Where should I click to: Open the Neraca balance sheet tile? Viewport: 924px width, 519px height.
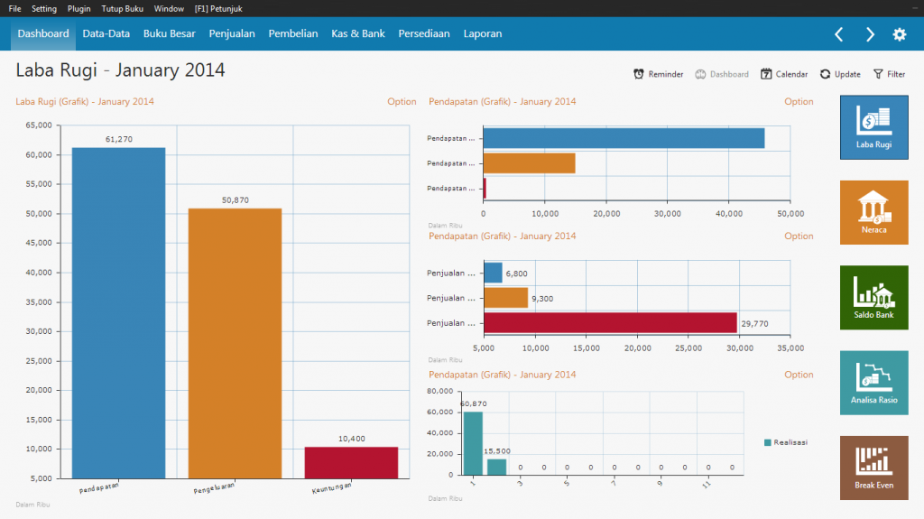(873, 212)
